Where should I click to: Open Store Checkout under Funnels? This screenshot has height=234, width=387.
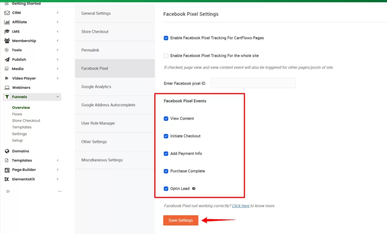point(26,121)
